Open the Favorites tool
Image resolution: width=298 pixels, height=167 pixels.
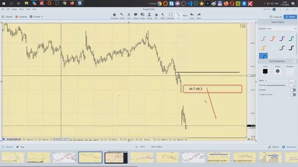click(114, 16)
